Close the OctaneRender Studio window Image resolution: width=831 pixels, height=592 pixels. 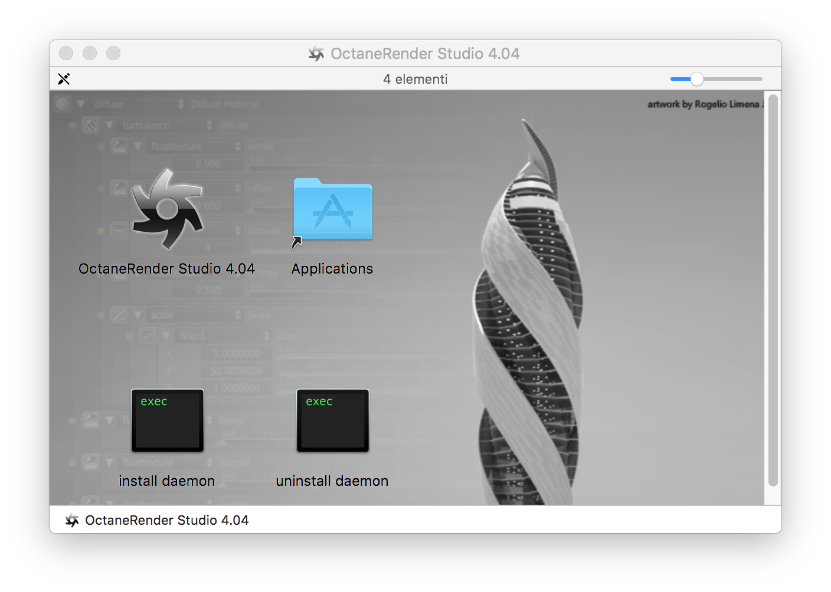pos(66,53)
